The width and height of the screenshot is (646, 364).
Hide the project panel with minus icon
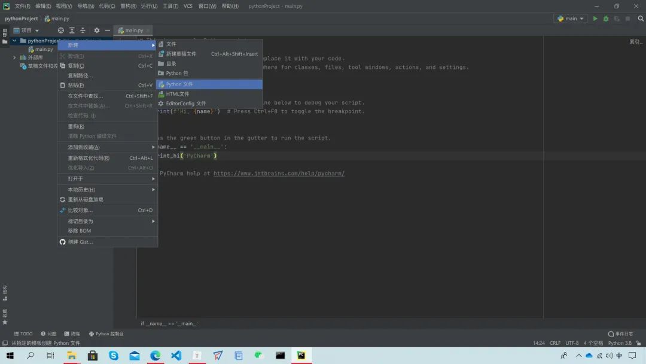(x=108, y=31)
